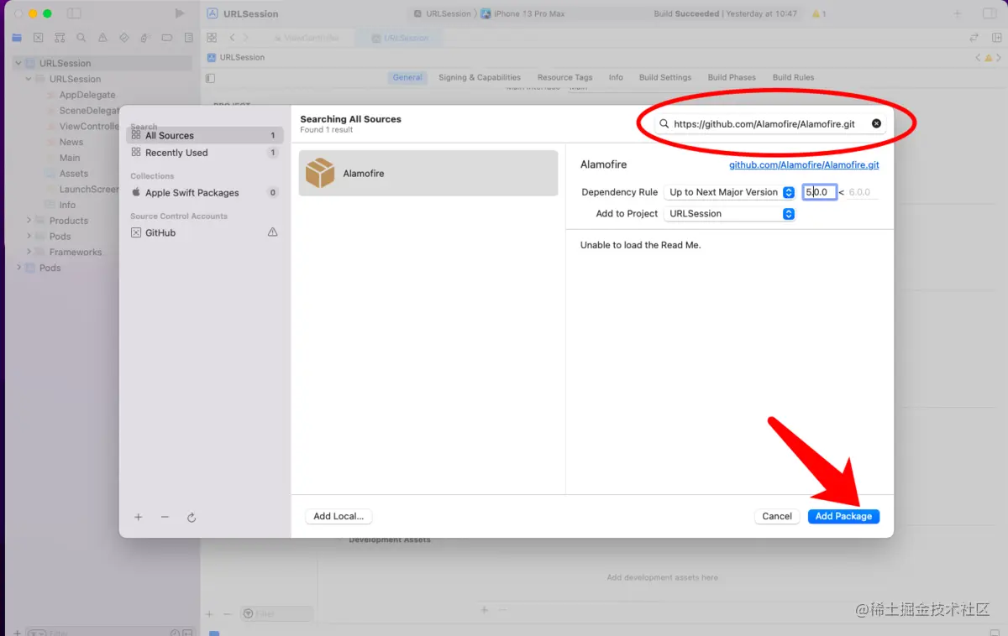
Task: Toggle the inspector panel icon in toolbar
Action: pyautogui.click(x=988, y=14)
